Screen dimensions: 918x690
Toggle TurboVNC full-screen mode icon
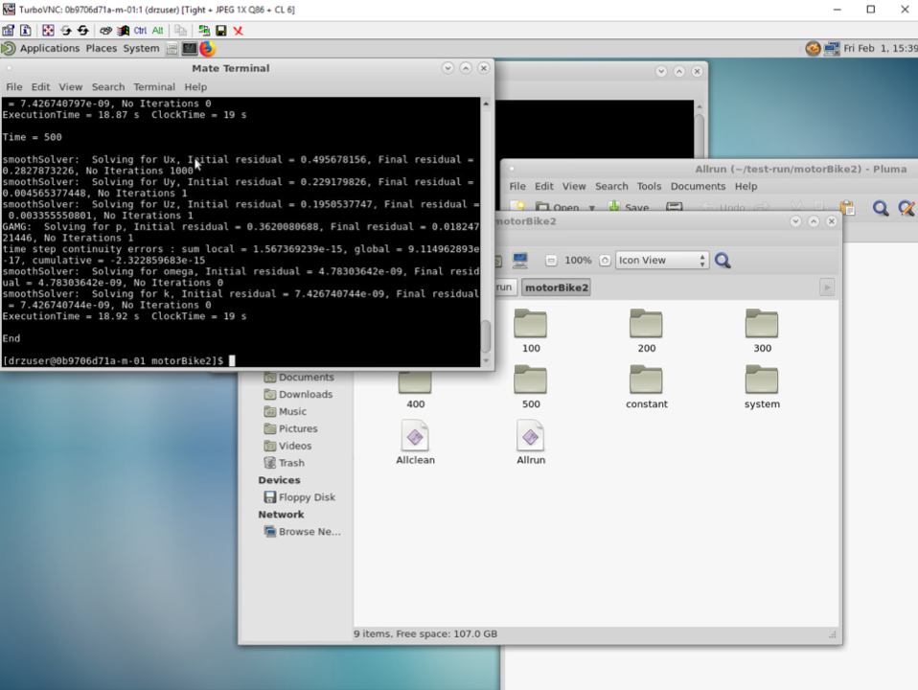coord(48,31)
